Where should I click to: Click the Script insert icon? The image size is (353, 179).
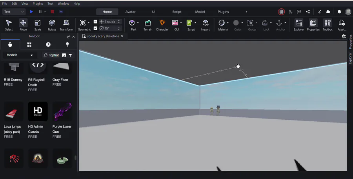tap(189, 23)
